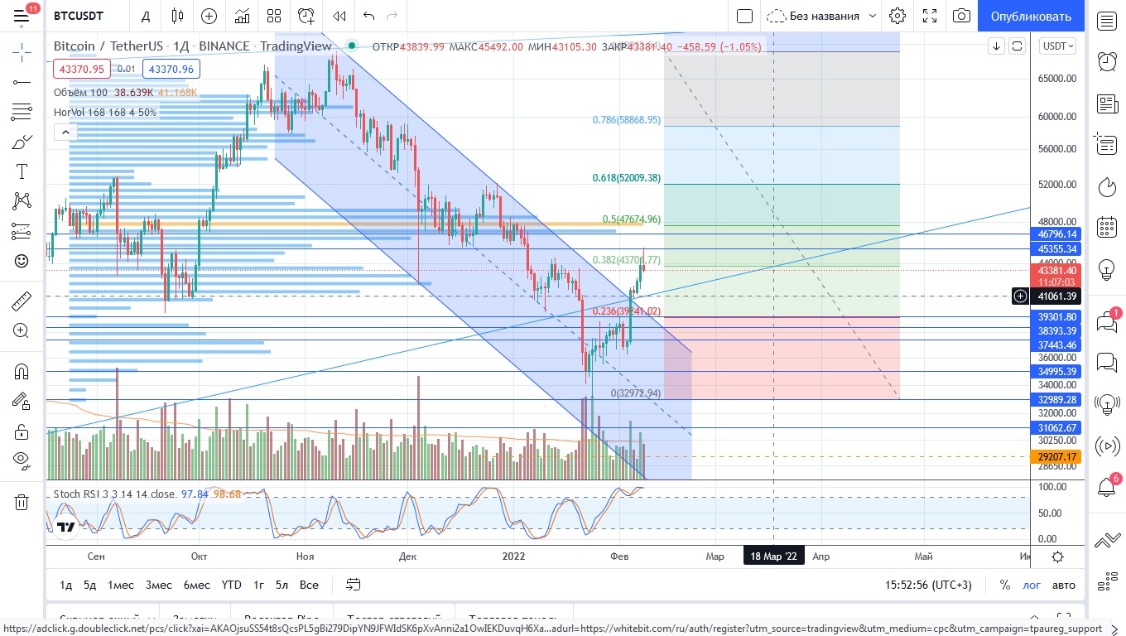Viewport: 1126px width, 636px height.
Task: Set date range to 5л
Action: coord(282,585)
